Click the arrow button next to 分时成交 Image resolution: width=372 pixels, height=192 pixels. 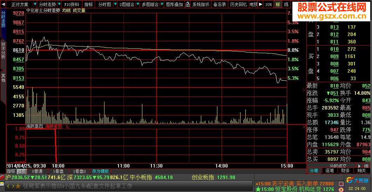pyautogui.click(x=359, y=166)
